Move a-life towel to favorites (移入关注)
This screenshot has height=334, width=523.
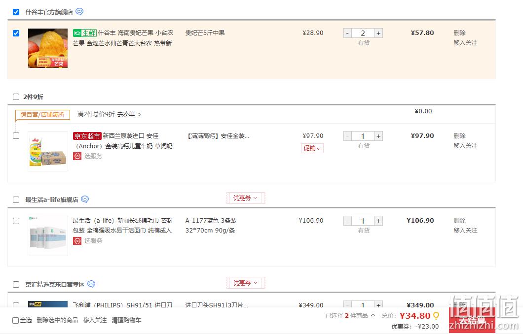point(465,231)
